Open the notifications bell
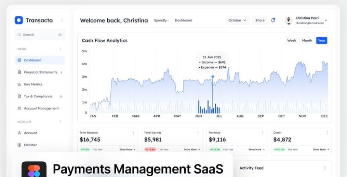Image resolution: width=347 pixels, height=177 pixels. pos(273,20)
